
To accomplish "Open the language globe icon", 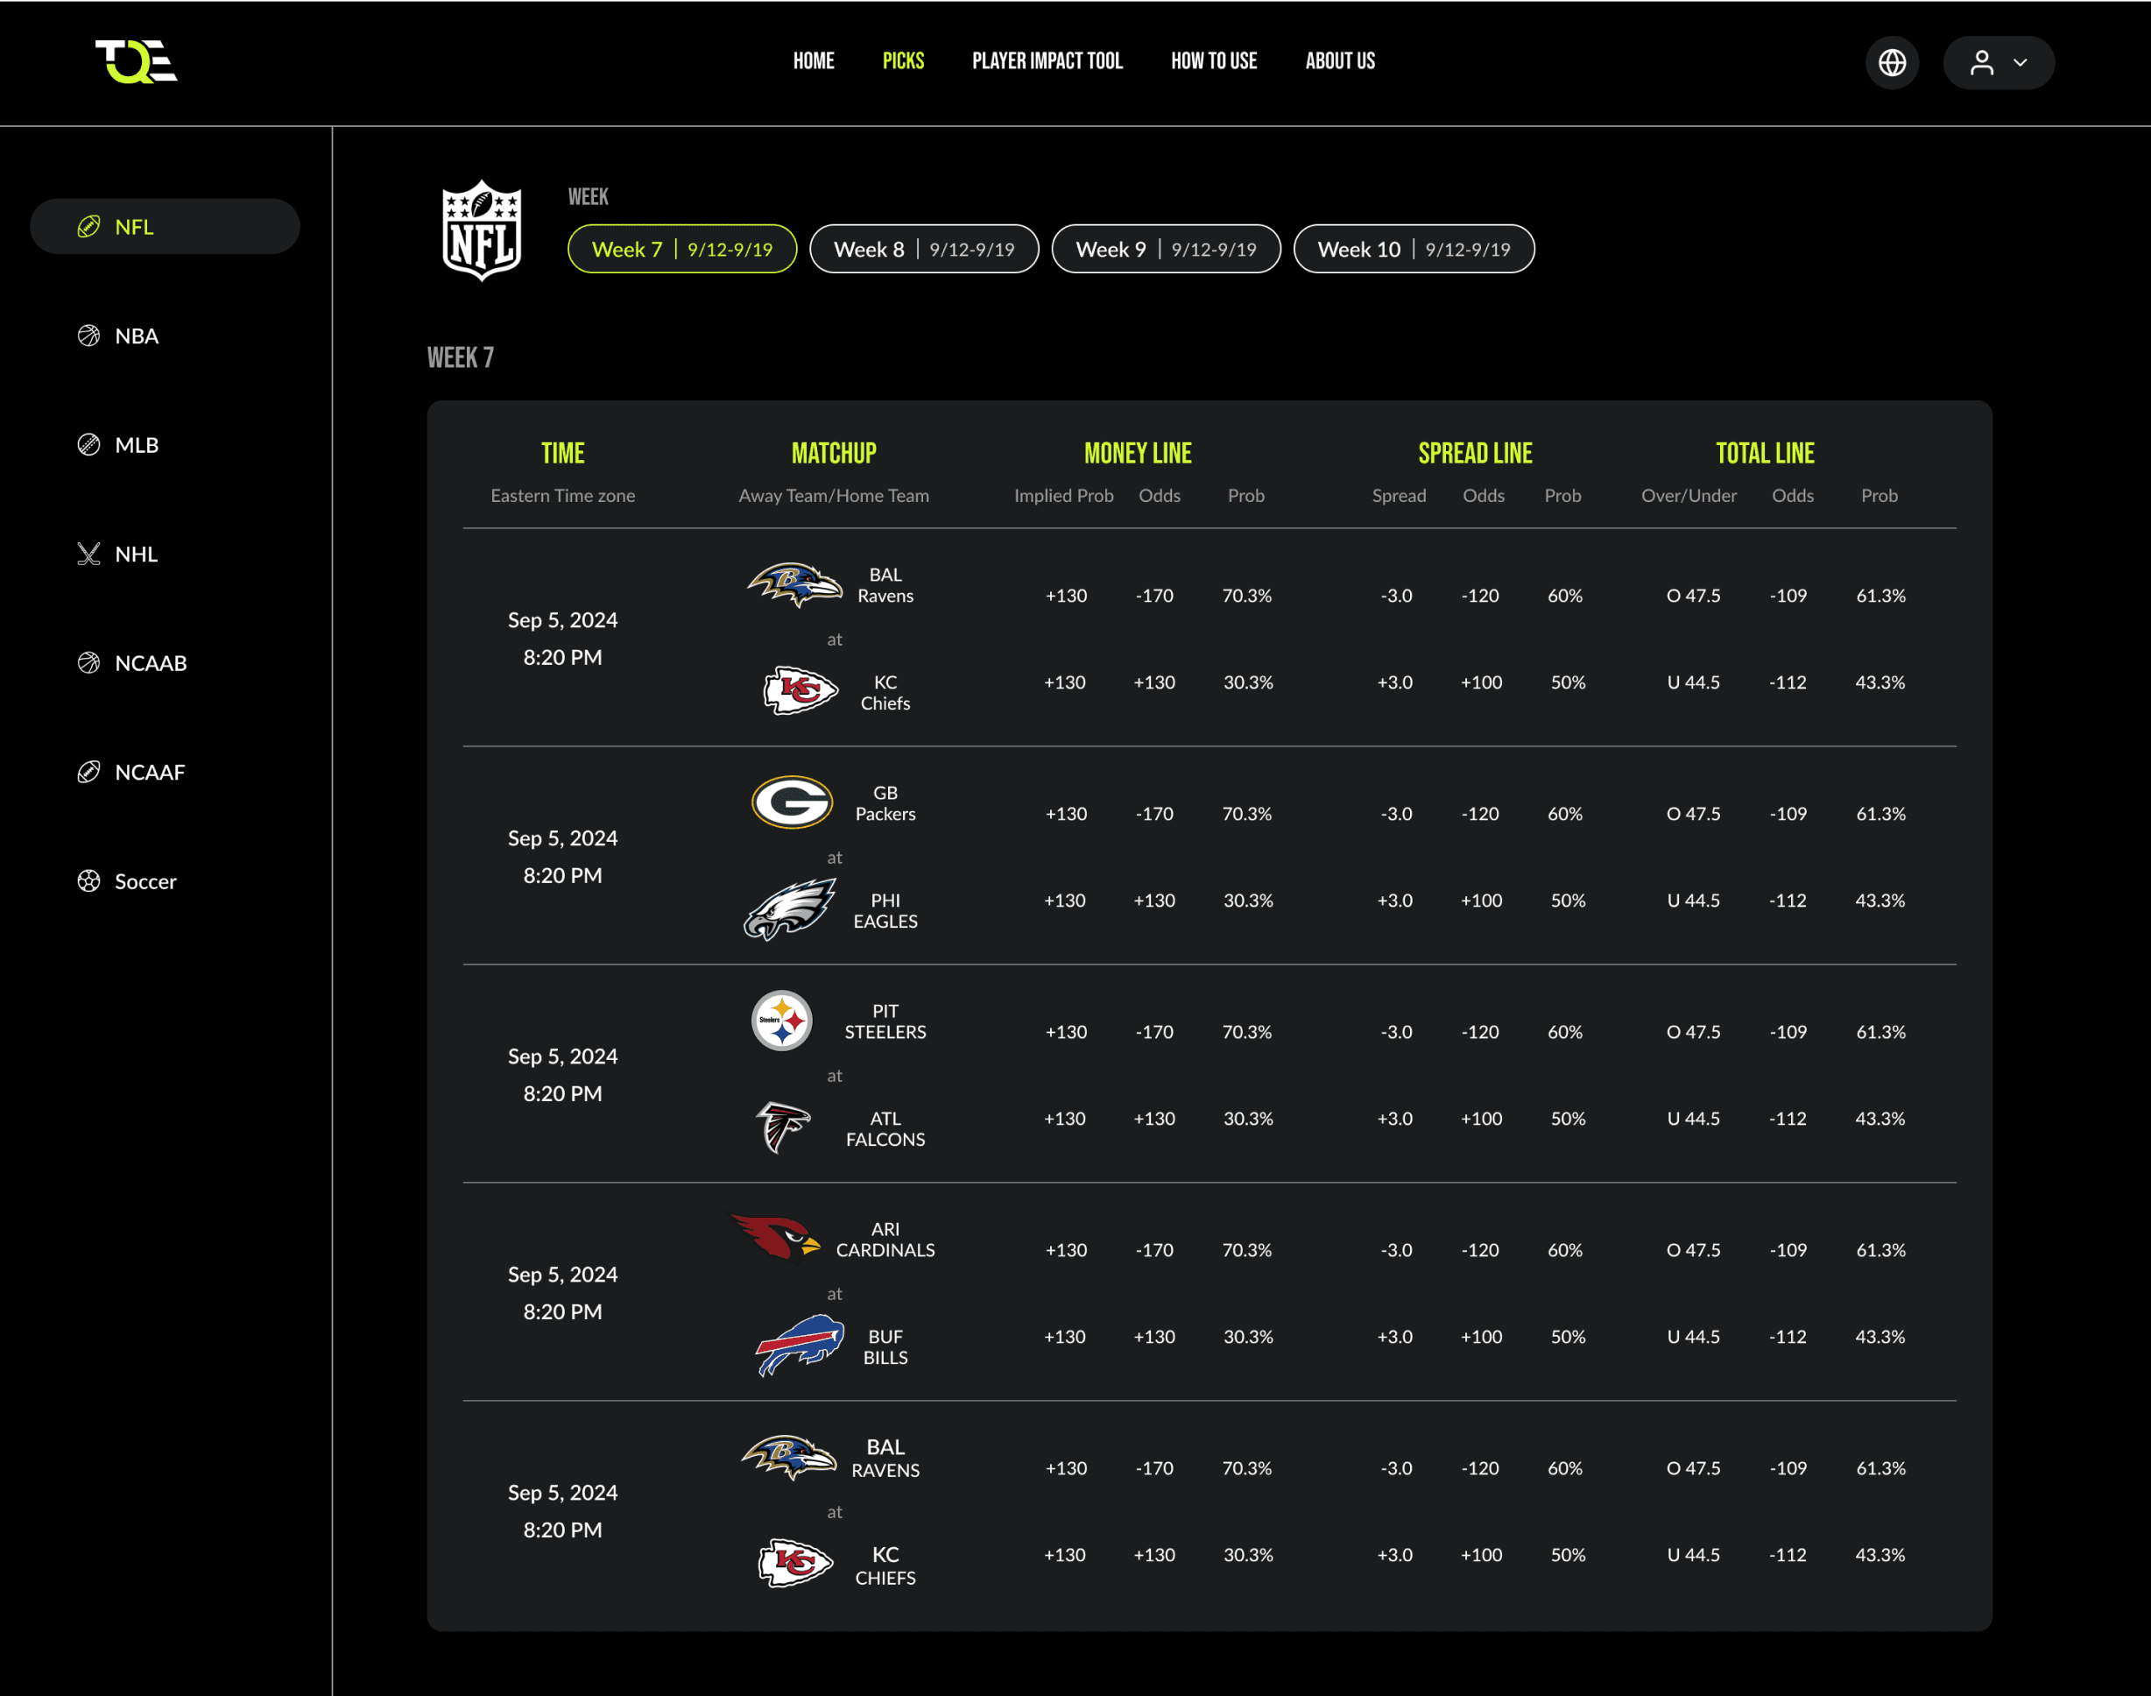I will click(1891, 62).
